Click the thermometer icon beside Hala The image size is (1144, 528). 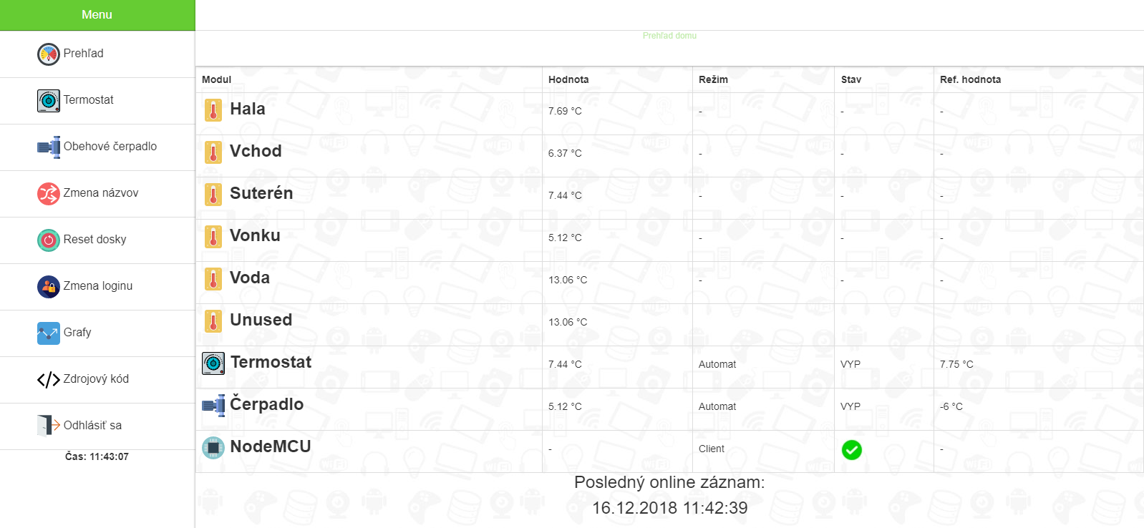[213, 110]
